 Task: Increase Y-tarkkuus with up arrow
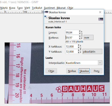(79, 50)
